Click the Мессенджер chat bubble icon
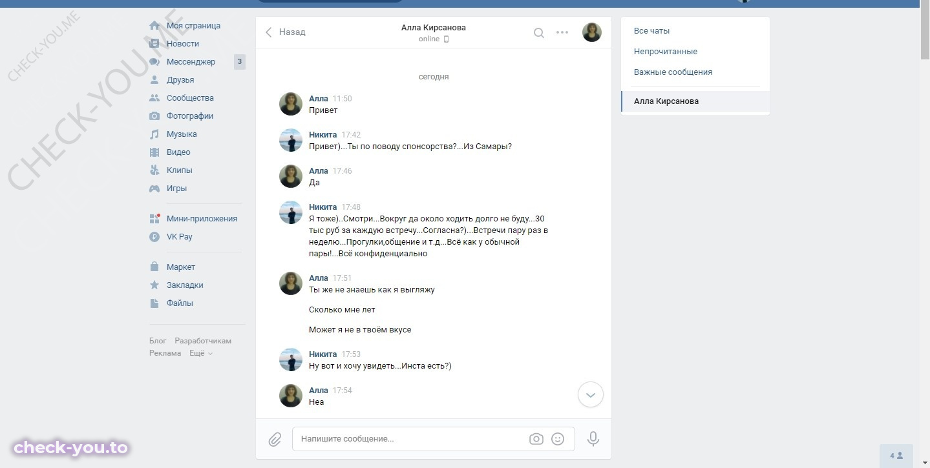Image resolution: width=930 pixels, height=468 pixels. click(154, 62)
